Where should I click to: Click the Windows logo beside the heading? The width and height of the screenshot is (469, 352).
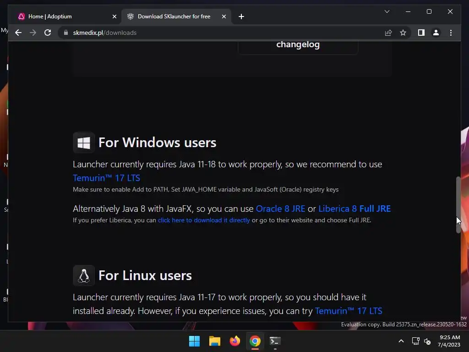(x=84, y=143)
